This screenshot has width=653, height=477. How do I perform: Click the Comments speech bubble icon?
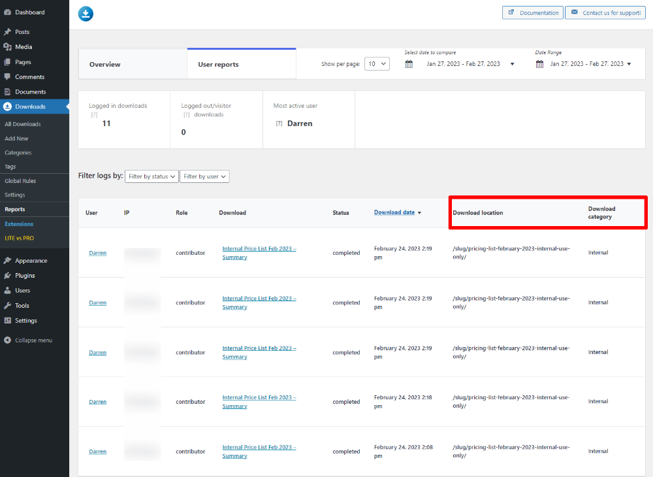7,76
